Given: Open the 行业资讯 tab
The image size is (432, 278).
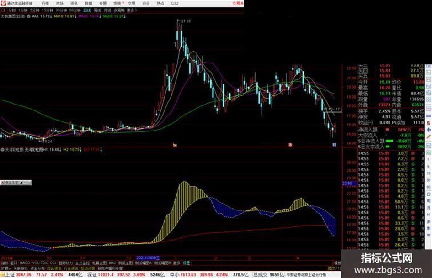Looking at the screenshot, I should point(71,268).
